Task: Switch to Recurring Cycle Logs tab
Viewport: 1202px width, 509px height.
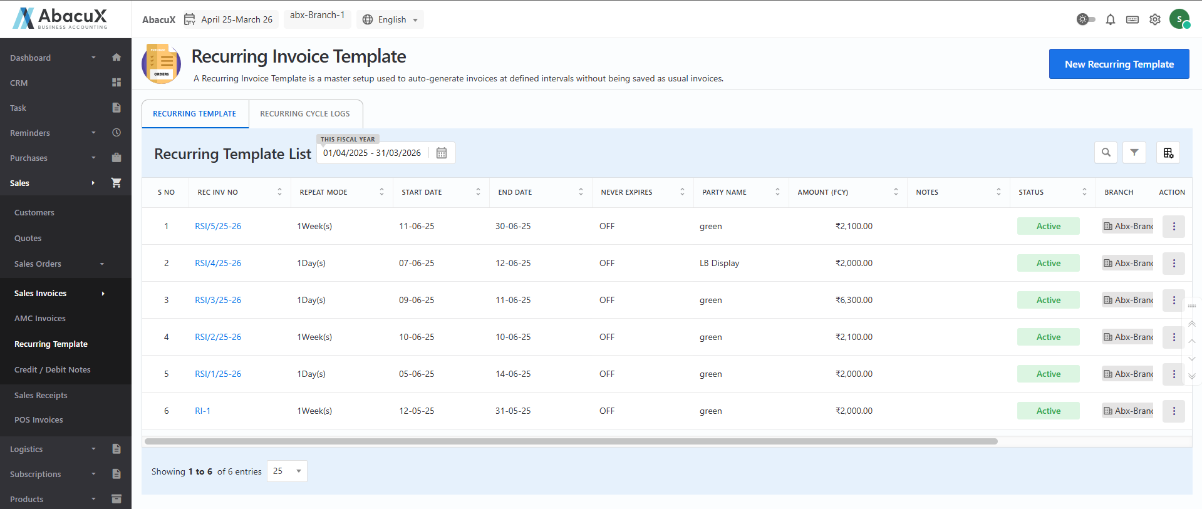Action: pyautogui.click(x=305, y=114)
